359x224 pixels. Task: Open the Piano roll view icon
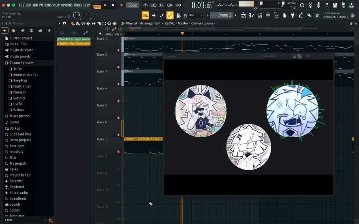251,15
